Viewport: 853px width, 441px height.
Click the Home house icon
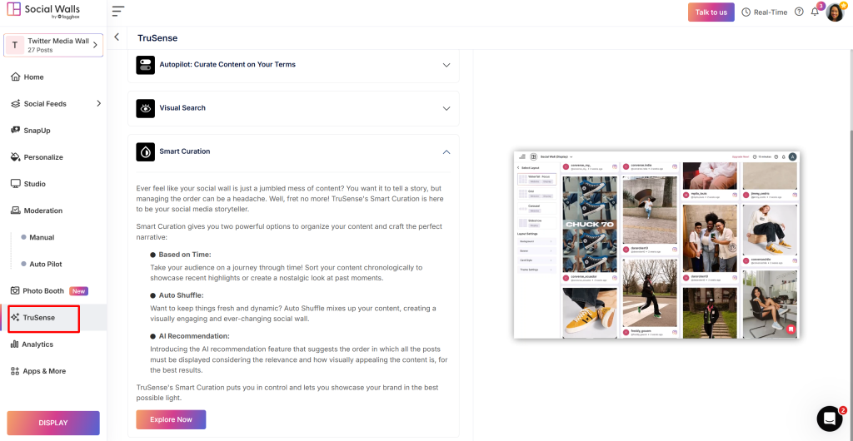coord(15,77)
